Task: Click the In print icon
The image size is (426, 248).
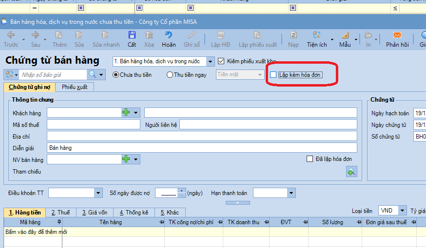Action: [x=368, y=35]
